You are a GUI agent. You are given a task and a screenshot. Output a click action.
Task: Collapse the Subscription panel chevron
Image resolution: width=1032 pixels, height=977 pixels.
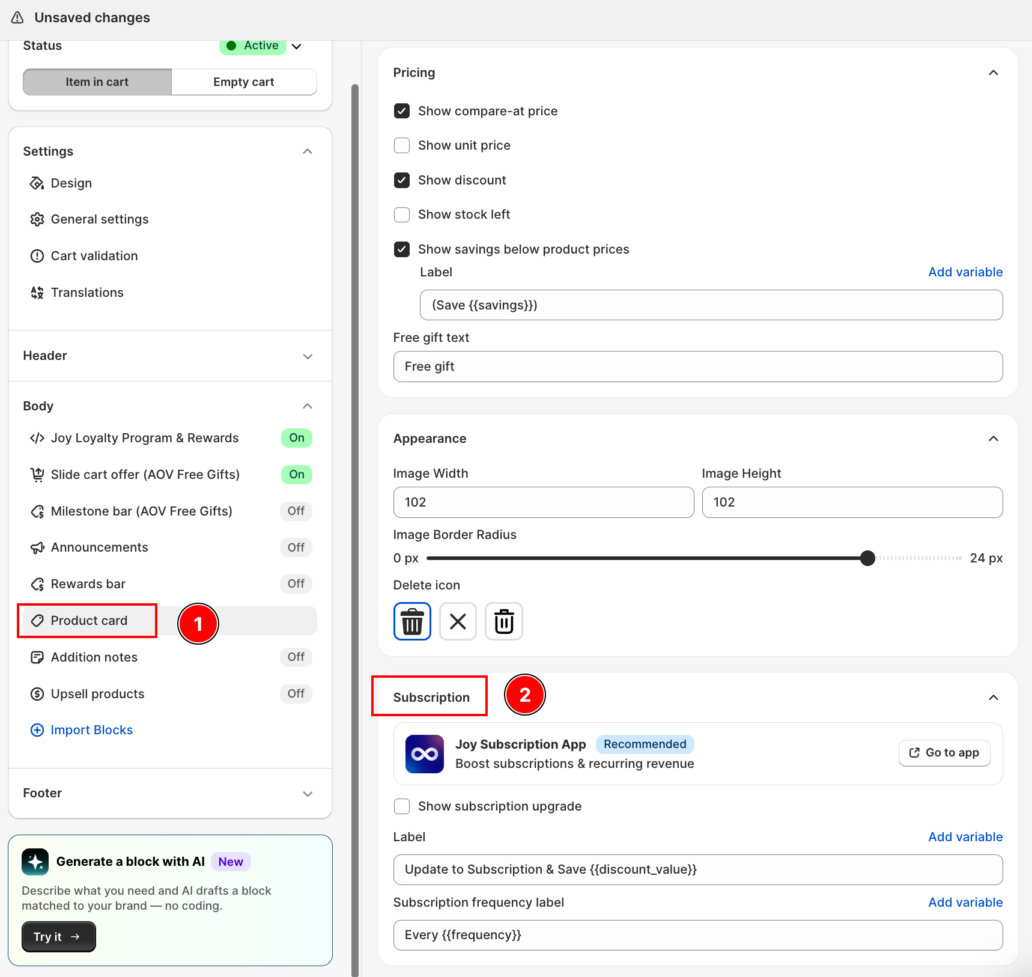(x=994, y=698)
